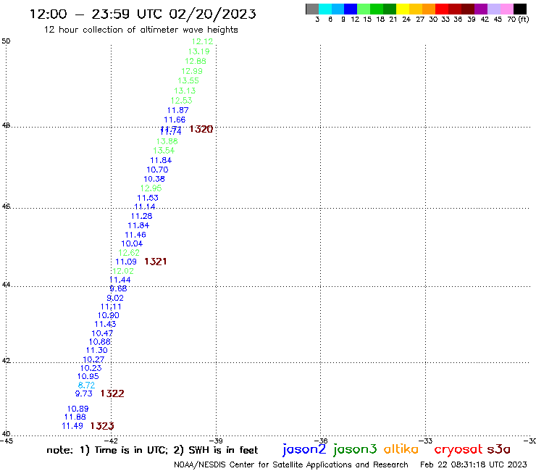Click the gray swatch in the color scale
Image resolution: width=536 pixels, height=471 pixels.
[x=312, y=9]
